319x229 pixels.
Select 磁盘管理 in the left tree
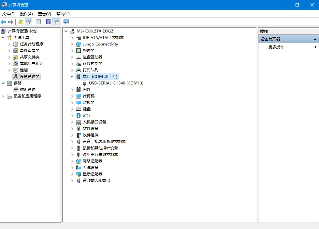[27, 90]
